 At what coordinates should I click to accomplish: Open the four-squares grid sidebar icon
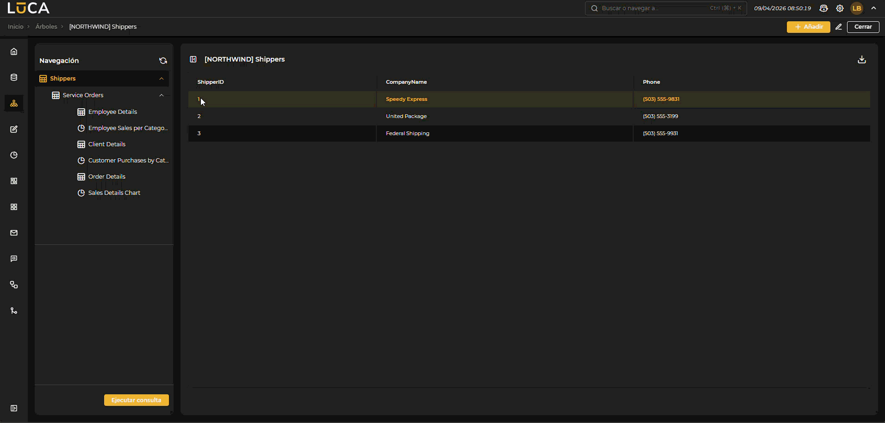coord(14,207)
